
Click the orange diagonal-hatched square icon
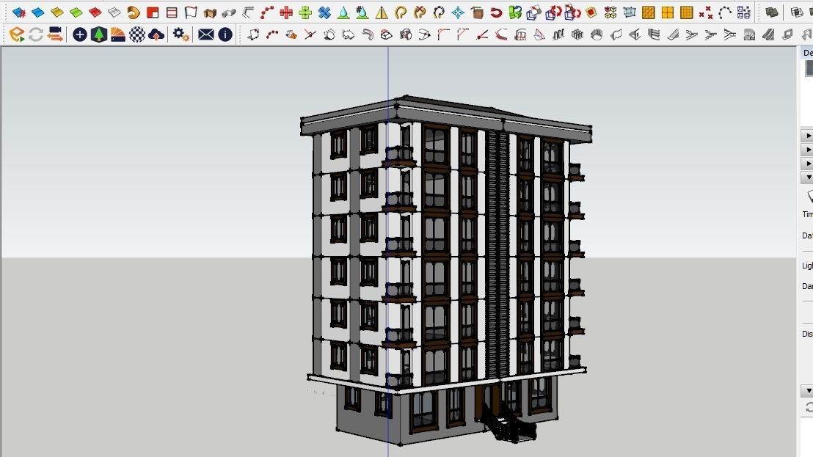[x=649, y=12]
